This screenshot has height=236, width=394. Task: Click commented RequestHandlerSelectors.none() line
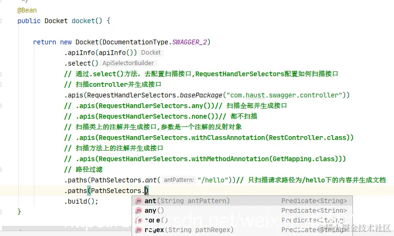[161, 116]
